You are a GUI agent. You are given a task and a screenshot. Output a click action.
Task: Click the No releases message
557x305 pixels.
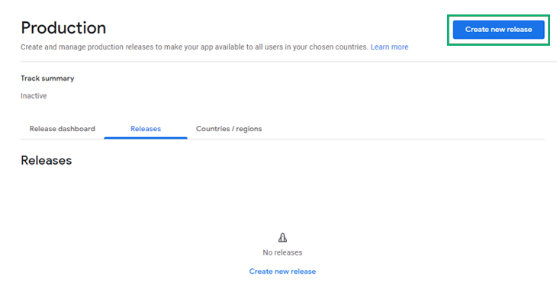pyautogui.click(x=282, y=252)
